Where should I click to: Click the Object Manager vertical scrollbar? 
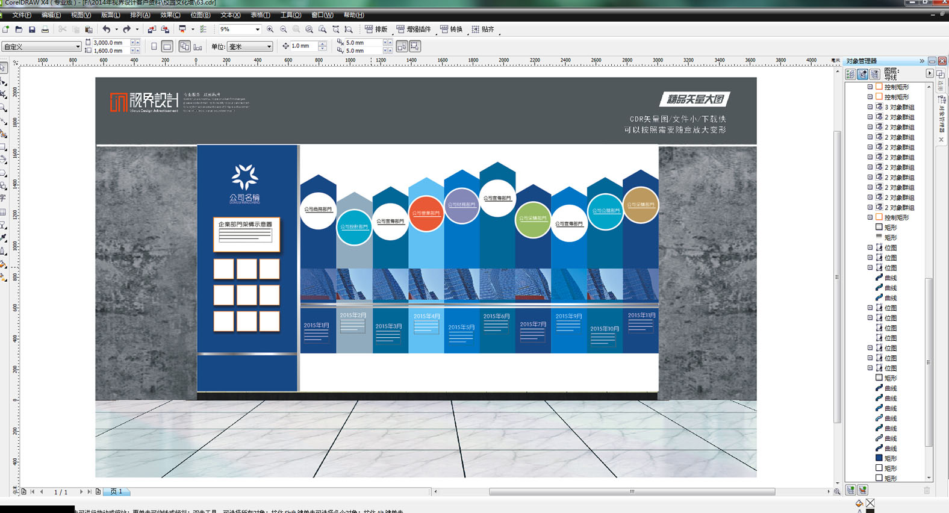point(929,361)
